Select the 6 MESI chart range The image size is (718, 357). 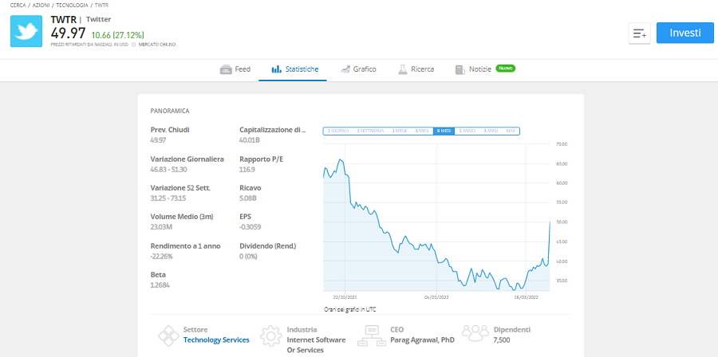pyautogui.click(x=444, y=131)
